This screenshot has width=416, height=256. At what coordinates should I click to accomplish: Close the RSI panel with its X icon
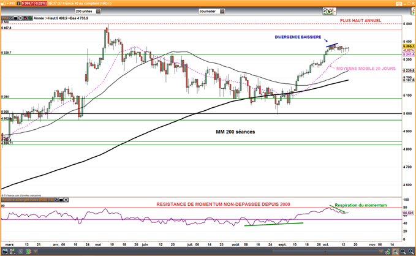(x=66, y=200)
